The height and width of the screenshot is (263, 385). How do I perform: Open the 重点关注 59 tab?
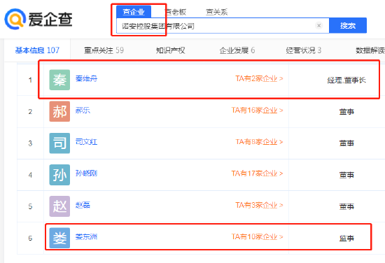(x=104, y=50)
